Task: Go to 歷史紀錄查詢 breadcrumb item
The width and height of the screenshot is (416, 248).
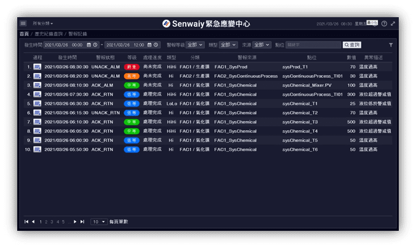Action: click(x=47, y=34)
